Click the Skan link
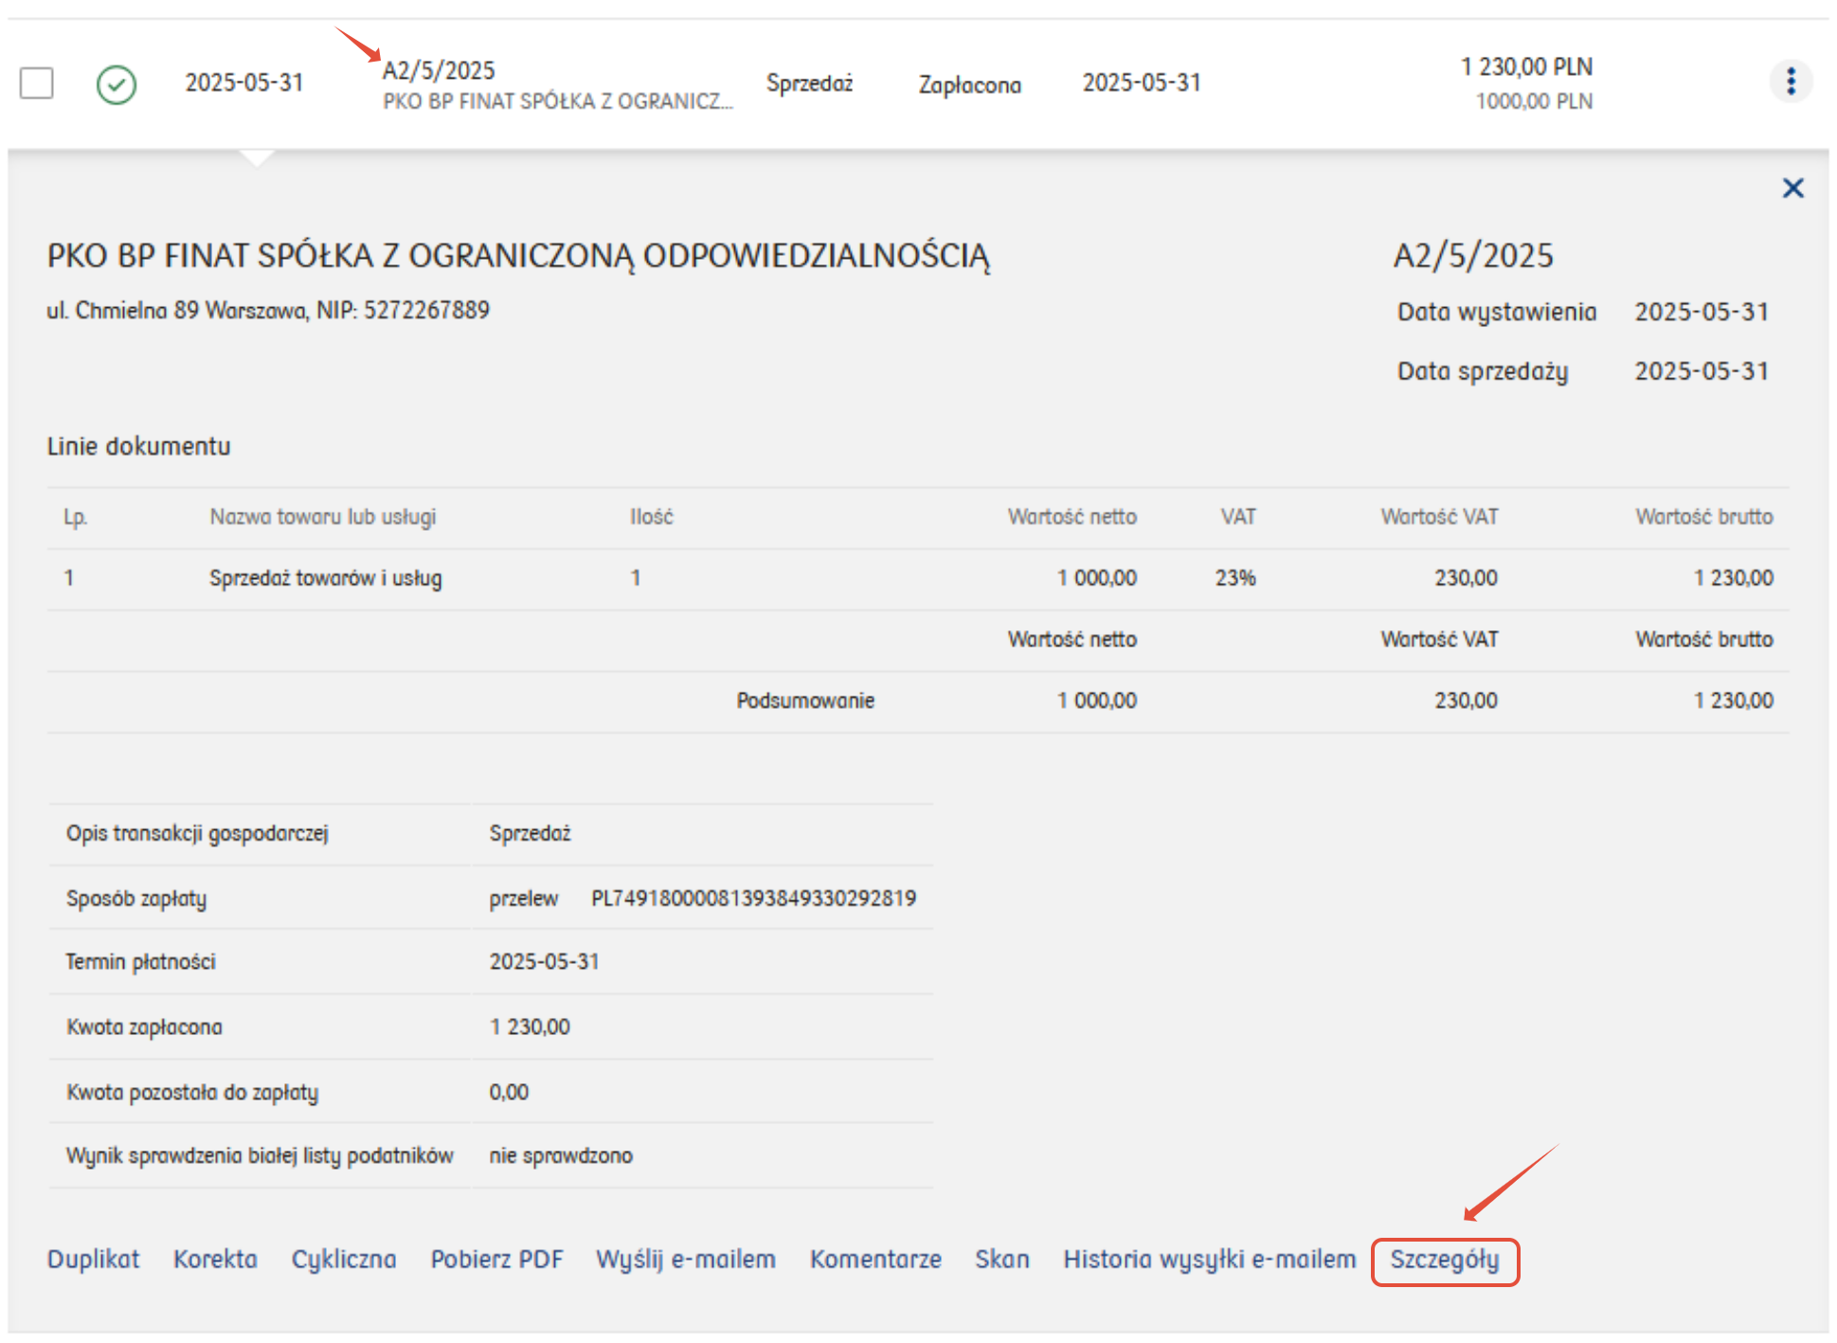 (x=1001, y=1259)
